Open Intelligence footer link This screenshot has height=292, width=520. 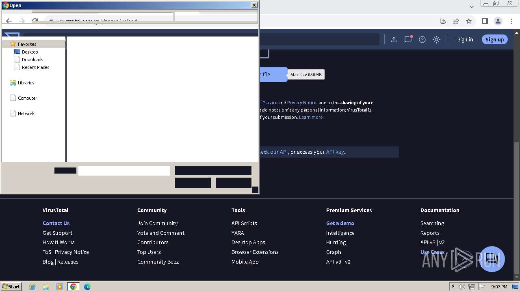point(340,233)
